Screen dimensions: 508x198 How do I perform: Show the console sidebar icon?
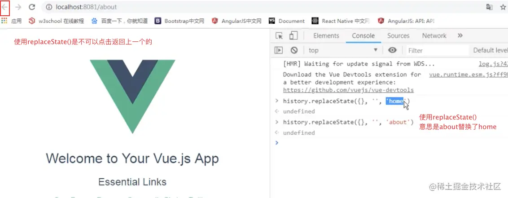point(279,50)
